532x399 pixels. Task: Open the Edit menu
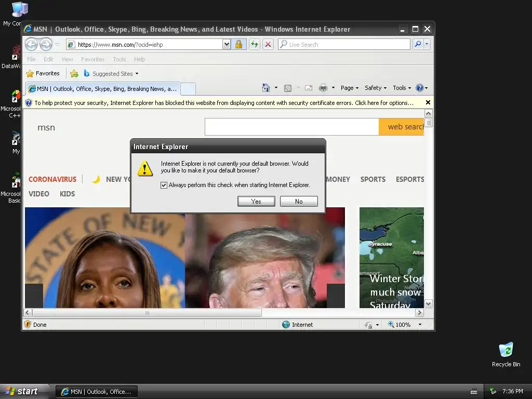point(48,59)
